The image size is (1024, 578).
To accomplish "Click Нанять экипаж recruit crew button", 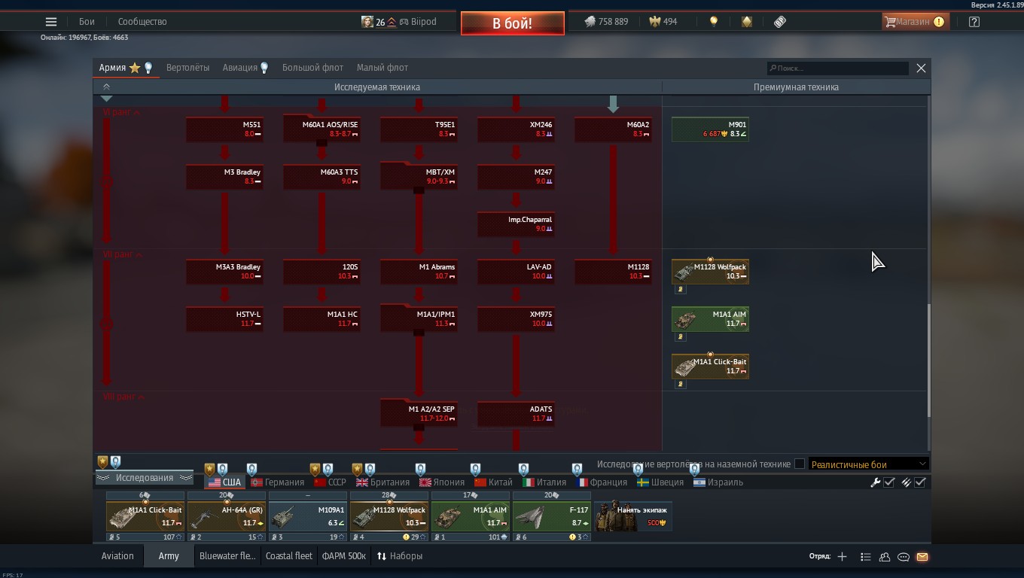I will click(x=633, y=516).
